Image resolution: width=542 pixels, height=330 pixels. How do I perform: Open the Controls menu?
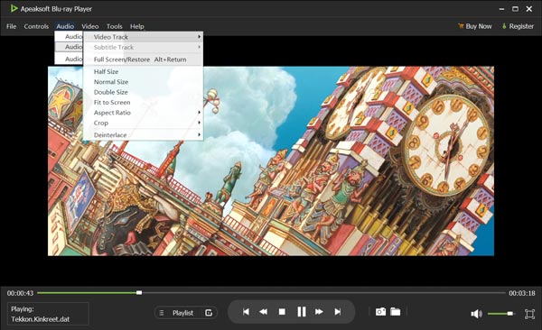36,26
